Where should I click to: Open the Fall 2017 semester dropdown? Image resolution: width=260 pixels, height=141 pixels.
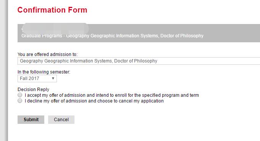click(x=37, y=79)
